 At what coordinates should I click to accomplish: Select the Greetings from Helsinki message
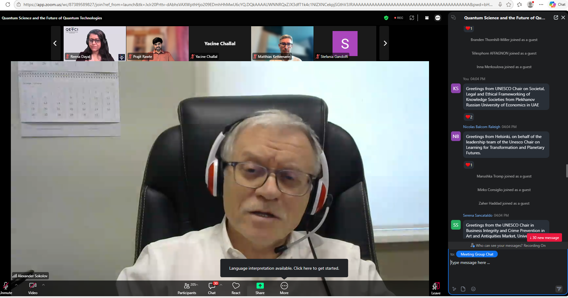(506, 145)
